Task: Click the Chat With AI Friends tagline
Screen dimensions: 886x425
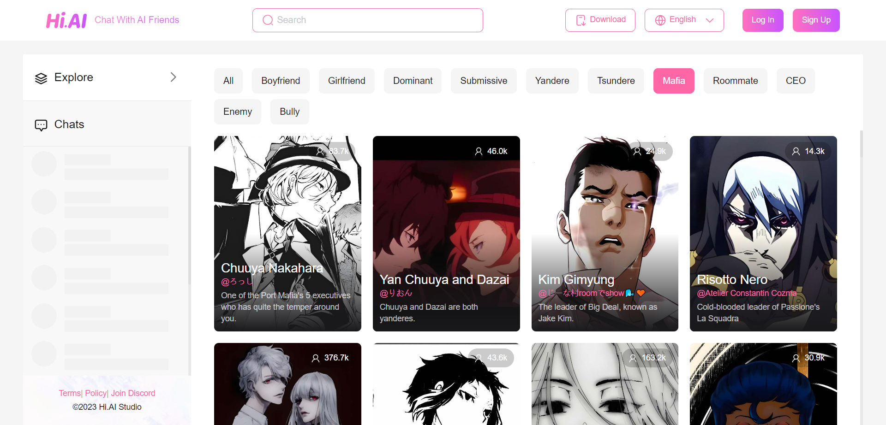Action: (137, 20)
